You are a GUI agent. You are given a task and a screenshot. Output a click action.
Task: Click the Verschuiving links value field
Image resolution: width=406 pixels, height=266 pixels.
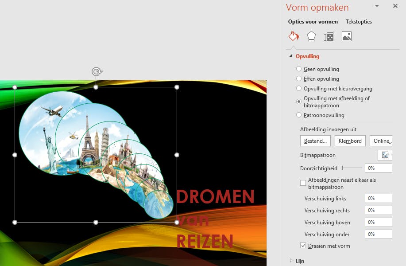click(x=379, y=198)
